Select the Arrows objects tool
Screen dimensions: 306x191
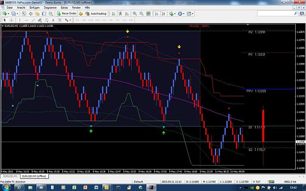pyautogui.click(x=67, y=20)
